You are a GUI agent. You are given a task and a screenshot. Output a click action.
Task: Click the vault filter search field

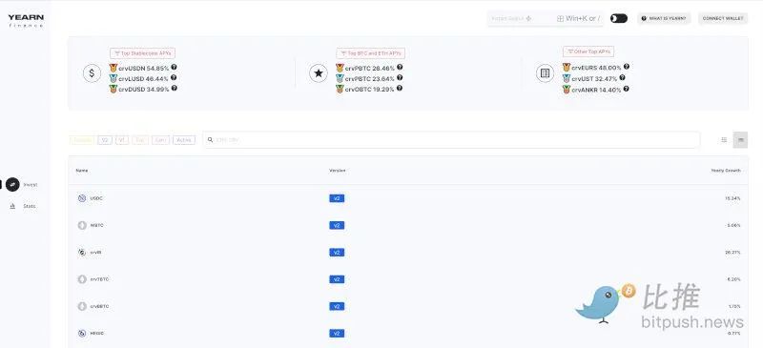451,140
